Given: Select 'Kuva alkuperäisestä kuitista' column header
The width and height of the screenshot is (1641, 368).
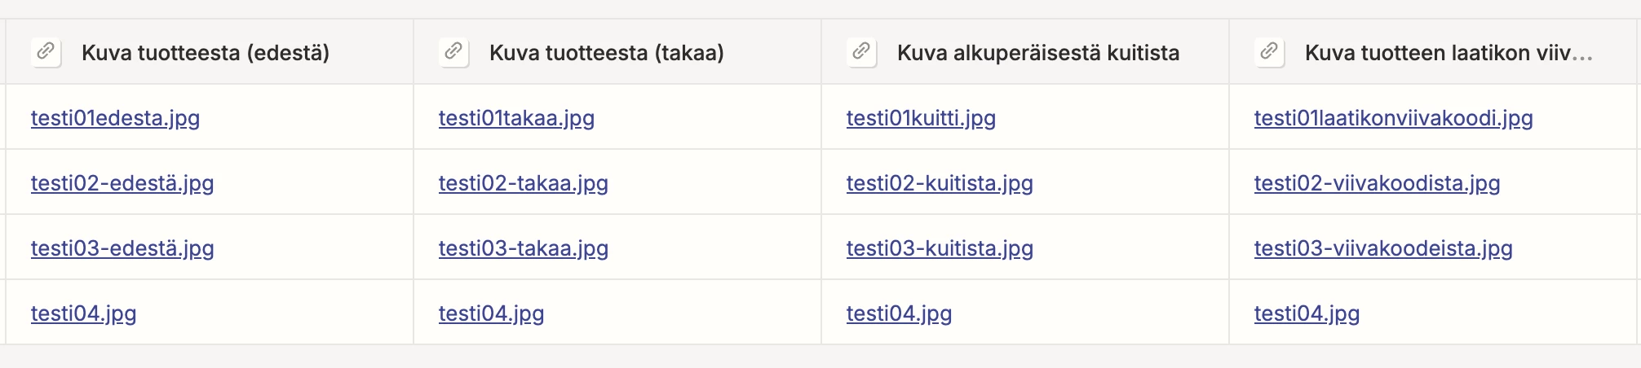Looking at the screenshot, I should (x=1037, y=53).
